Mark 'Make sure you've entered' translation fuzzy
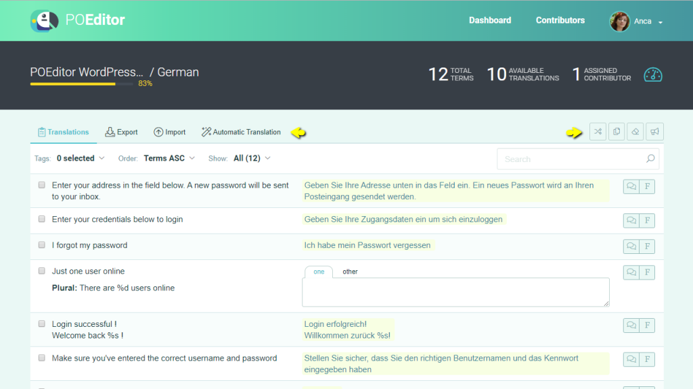693x389 pixels. pyautogui.click(x=647, y=359)
